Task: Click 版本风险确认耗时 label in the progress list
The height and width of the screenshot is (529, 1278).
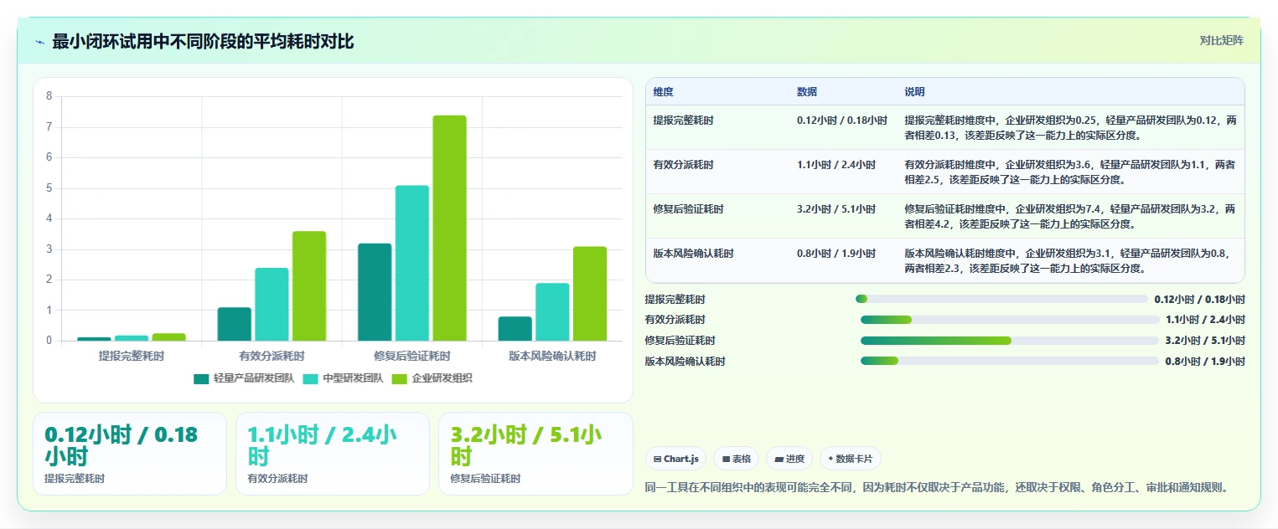Action: click(x=685, y=362)
